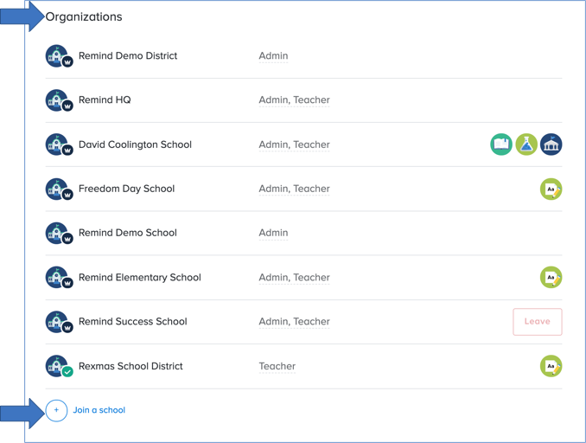Screen dimensions: 586x443
Task: Leave Remind Success School
Action: 538,322
